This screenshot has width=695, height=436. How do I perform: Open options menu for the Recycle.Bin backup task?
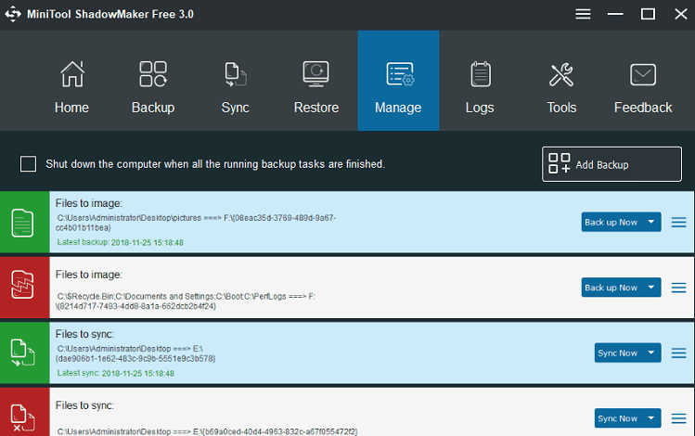point(678,288)
